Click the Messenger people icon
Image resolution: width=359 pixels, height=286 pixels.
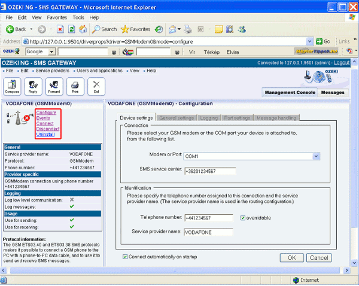coord(242,29)
